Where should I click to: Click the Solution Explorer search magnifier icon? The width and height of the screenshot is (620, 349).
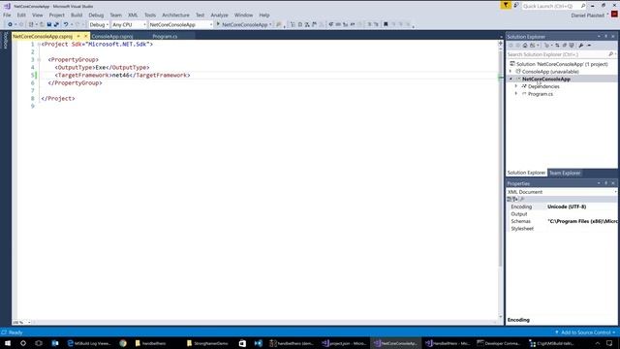[x=610, y=54]
